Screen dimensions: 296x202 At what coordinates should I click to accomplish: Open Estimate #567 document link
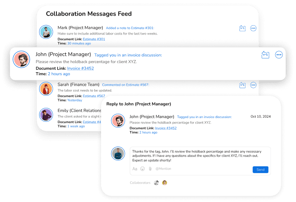click(94, 96)
